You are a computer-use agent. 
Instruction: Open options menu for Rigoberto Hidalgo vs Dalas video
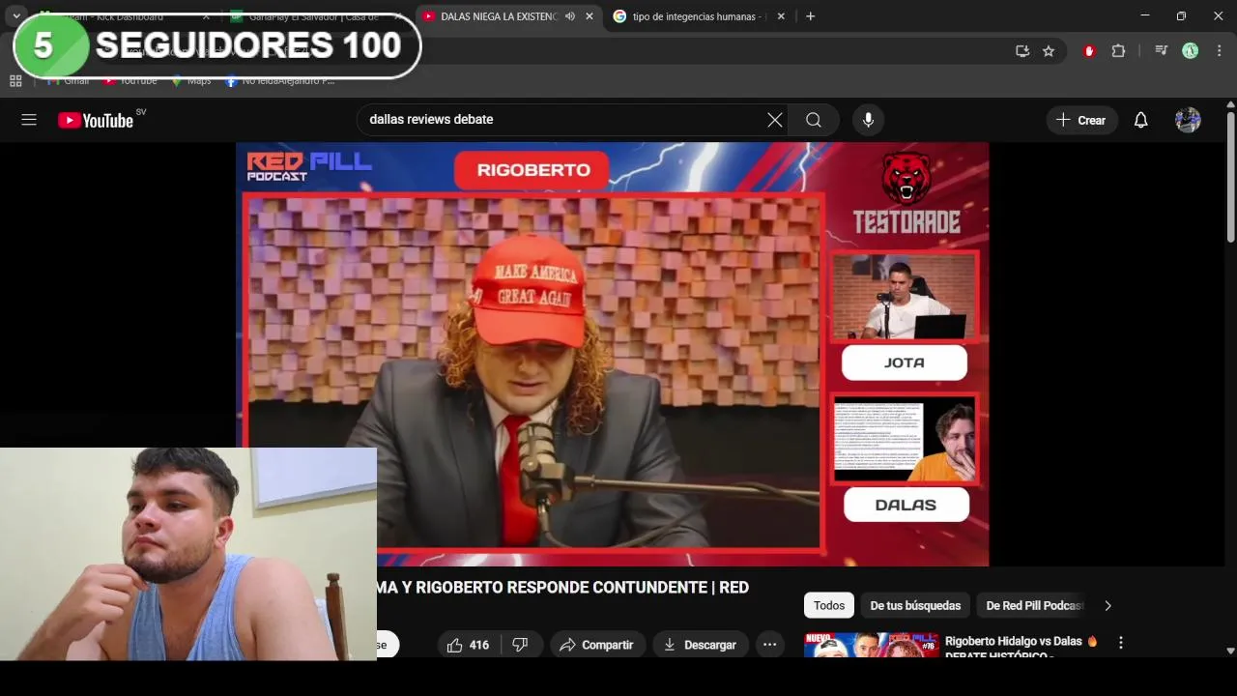click(1121, 642)
